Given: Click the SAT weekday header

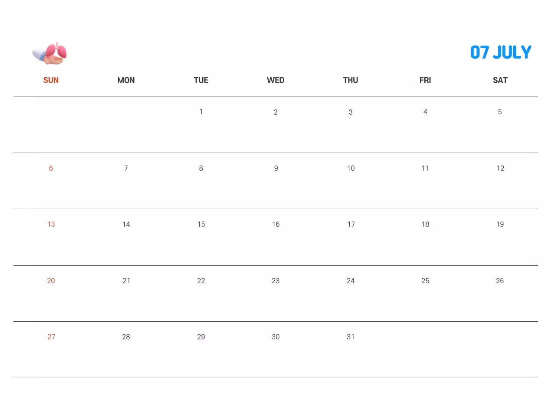Looking at the screenshot, I should click(x=500, y=80).
